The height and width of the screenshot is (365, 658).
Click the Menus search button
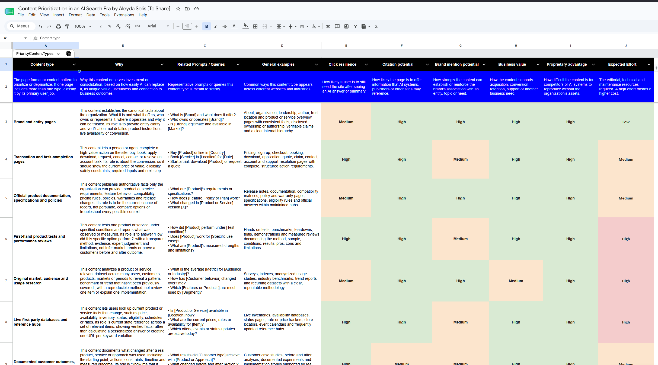coord(21,26)
